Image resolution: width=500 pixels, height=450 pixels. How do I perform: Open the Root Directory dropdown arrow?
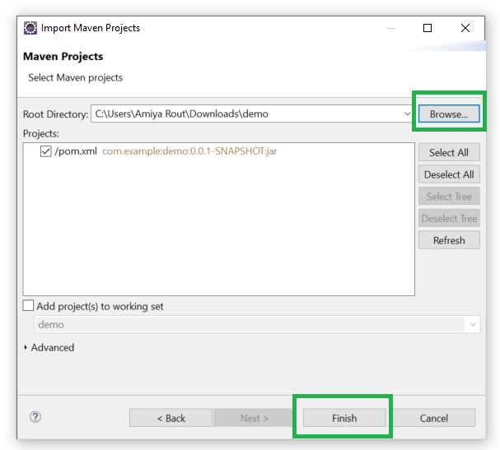(x=407, y=114)
